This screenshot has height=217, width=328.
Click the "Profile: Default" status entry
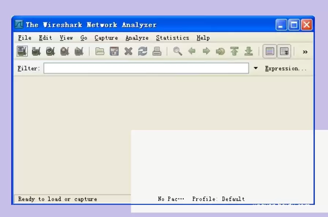219,199
